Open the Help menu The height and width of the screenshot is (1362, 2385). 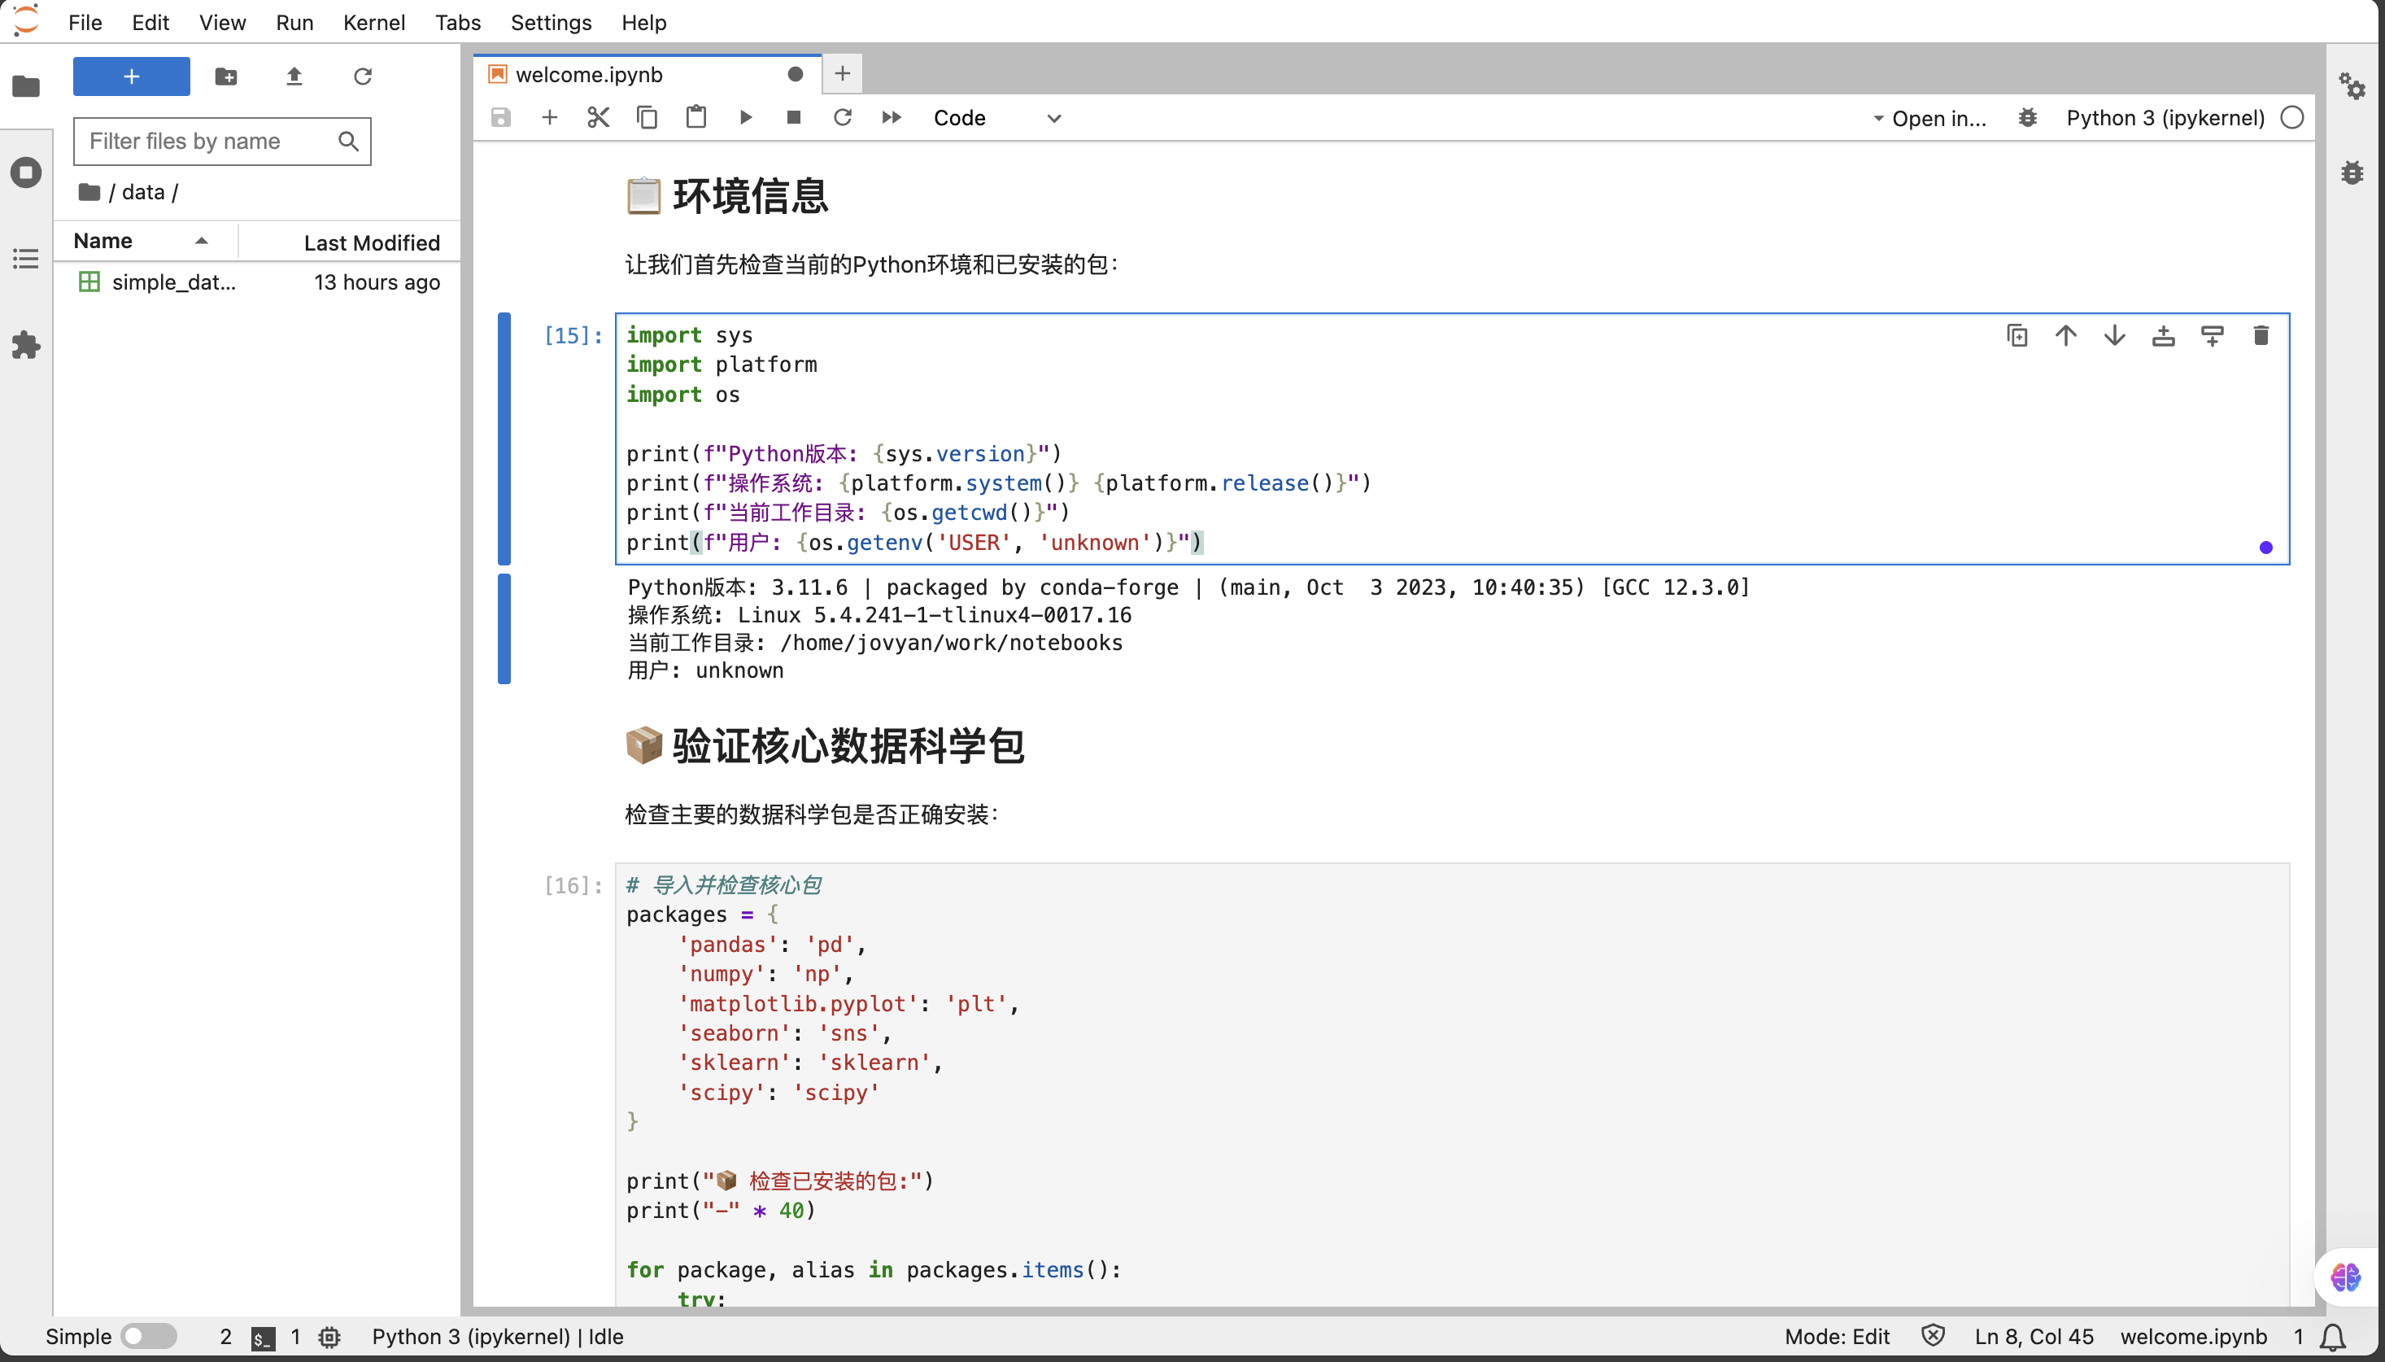coord(644,23)
